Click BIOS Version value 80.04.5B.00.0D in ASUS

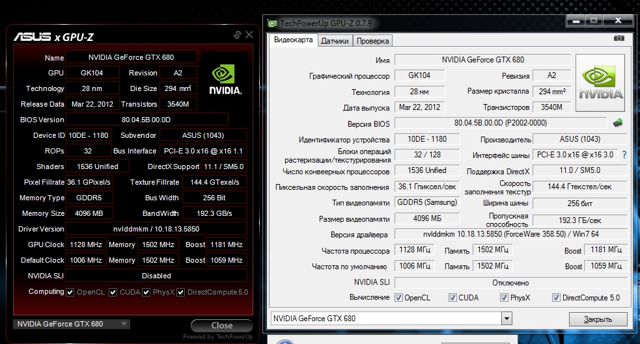click(146, 120)
